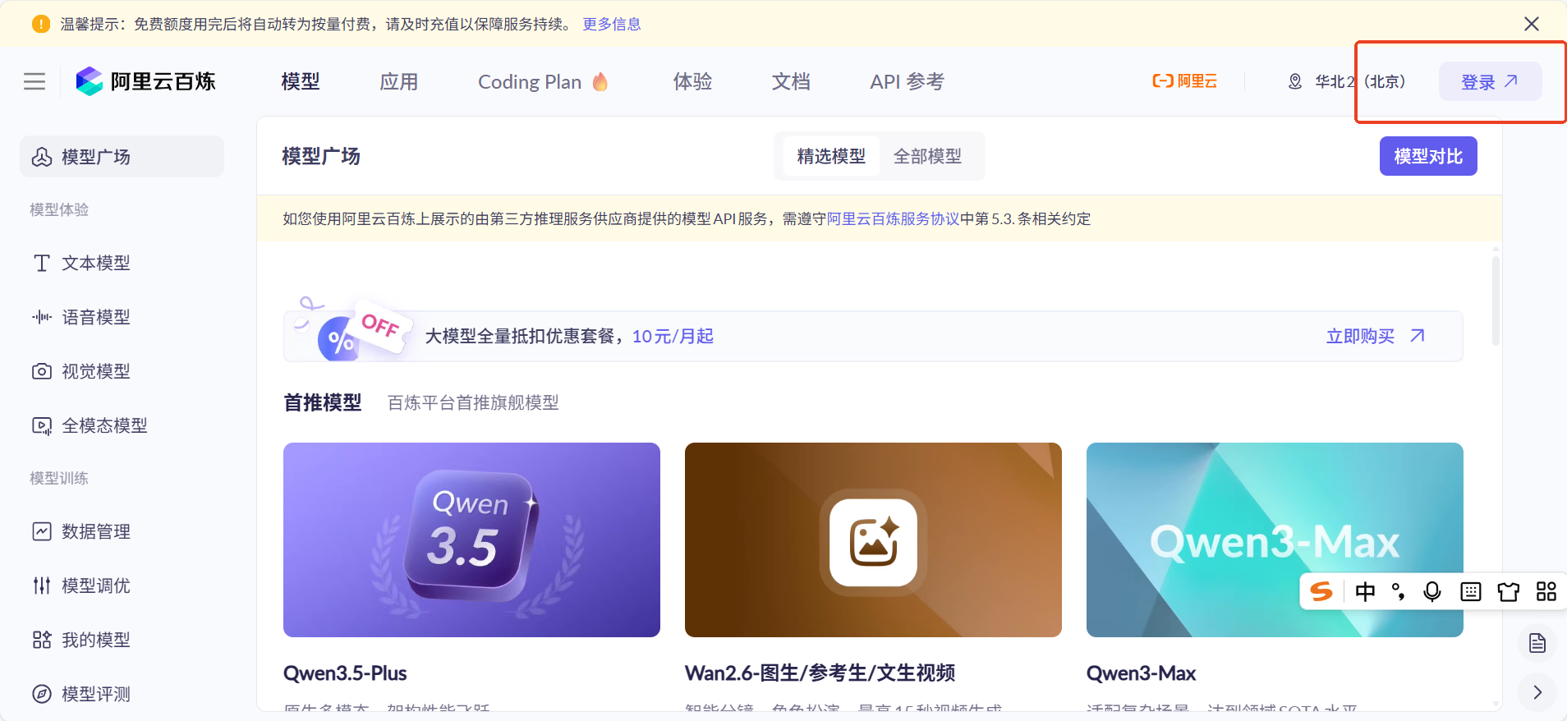Open the Wan2.6 image-video model thumbnail
This screenshot has height=721, width=1567.
(x=873, y=540)
